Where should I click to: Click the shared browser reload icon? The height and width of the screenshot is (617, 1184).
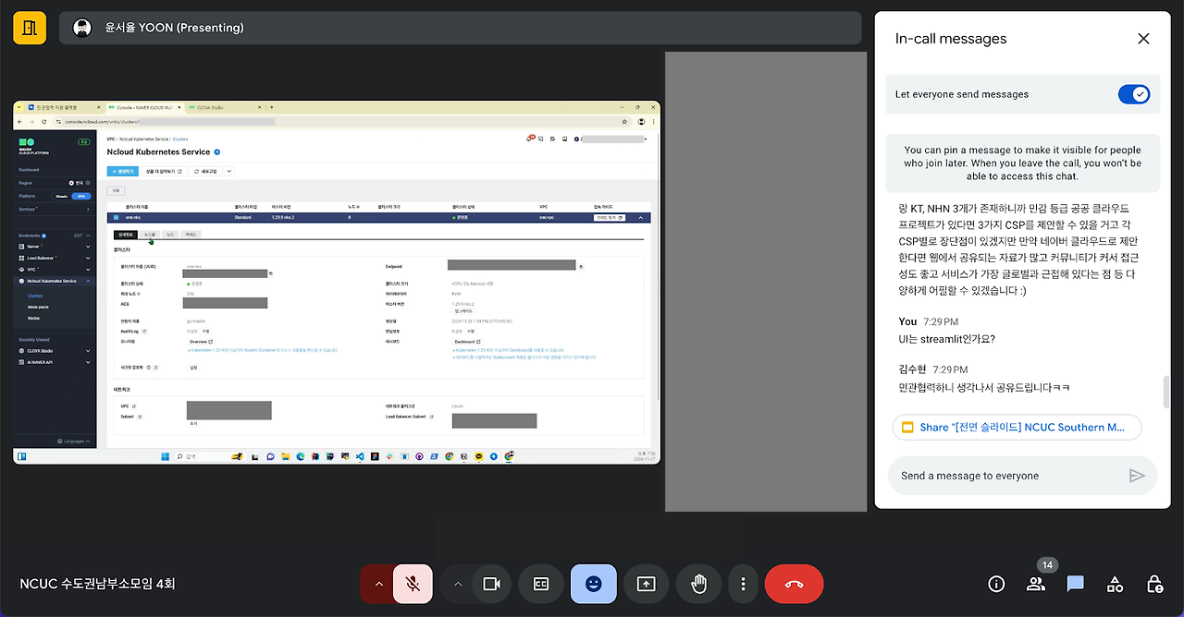(x=43, y=121)
